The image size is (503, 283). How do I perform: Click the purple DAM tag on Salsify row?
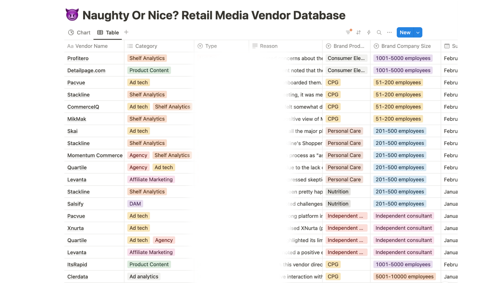click(x=135, y=204)
